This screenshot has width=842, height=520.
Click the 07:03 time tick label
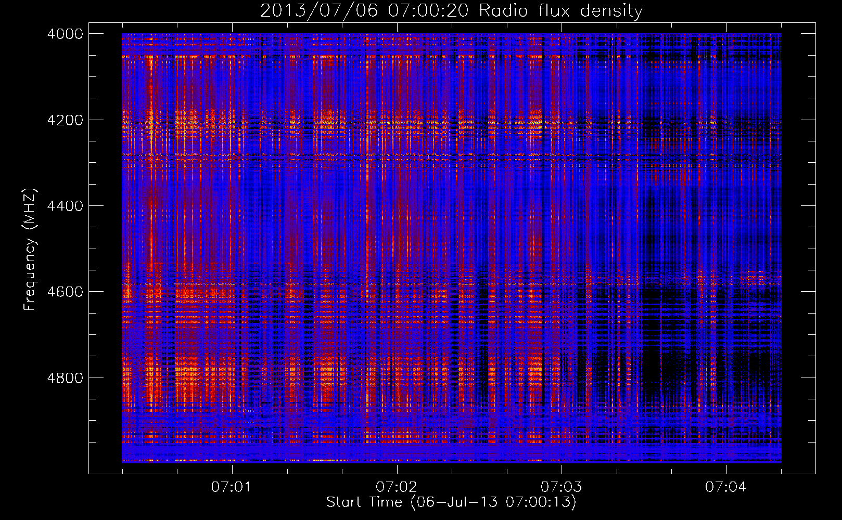[561, 487]
